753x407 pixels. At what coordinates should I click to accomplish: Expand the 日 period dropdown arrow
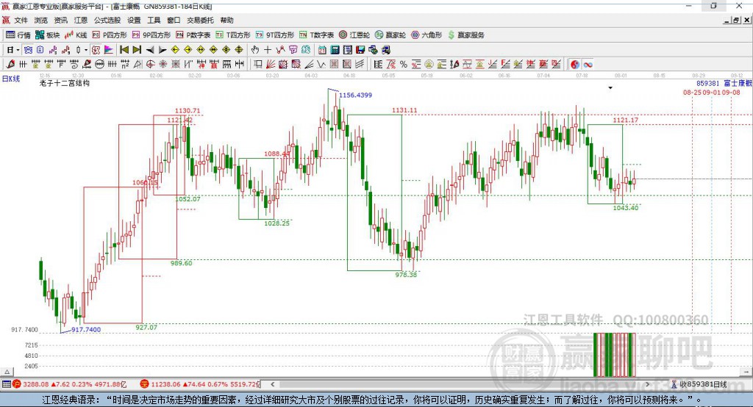pyautogui.click(x=18, y=50)
